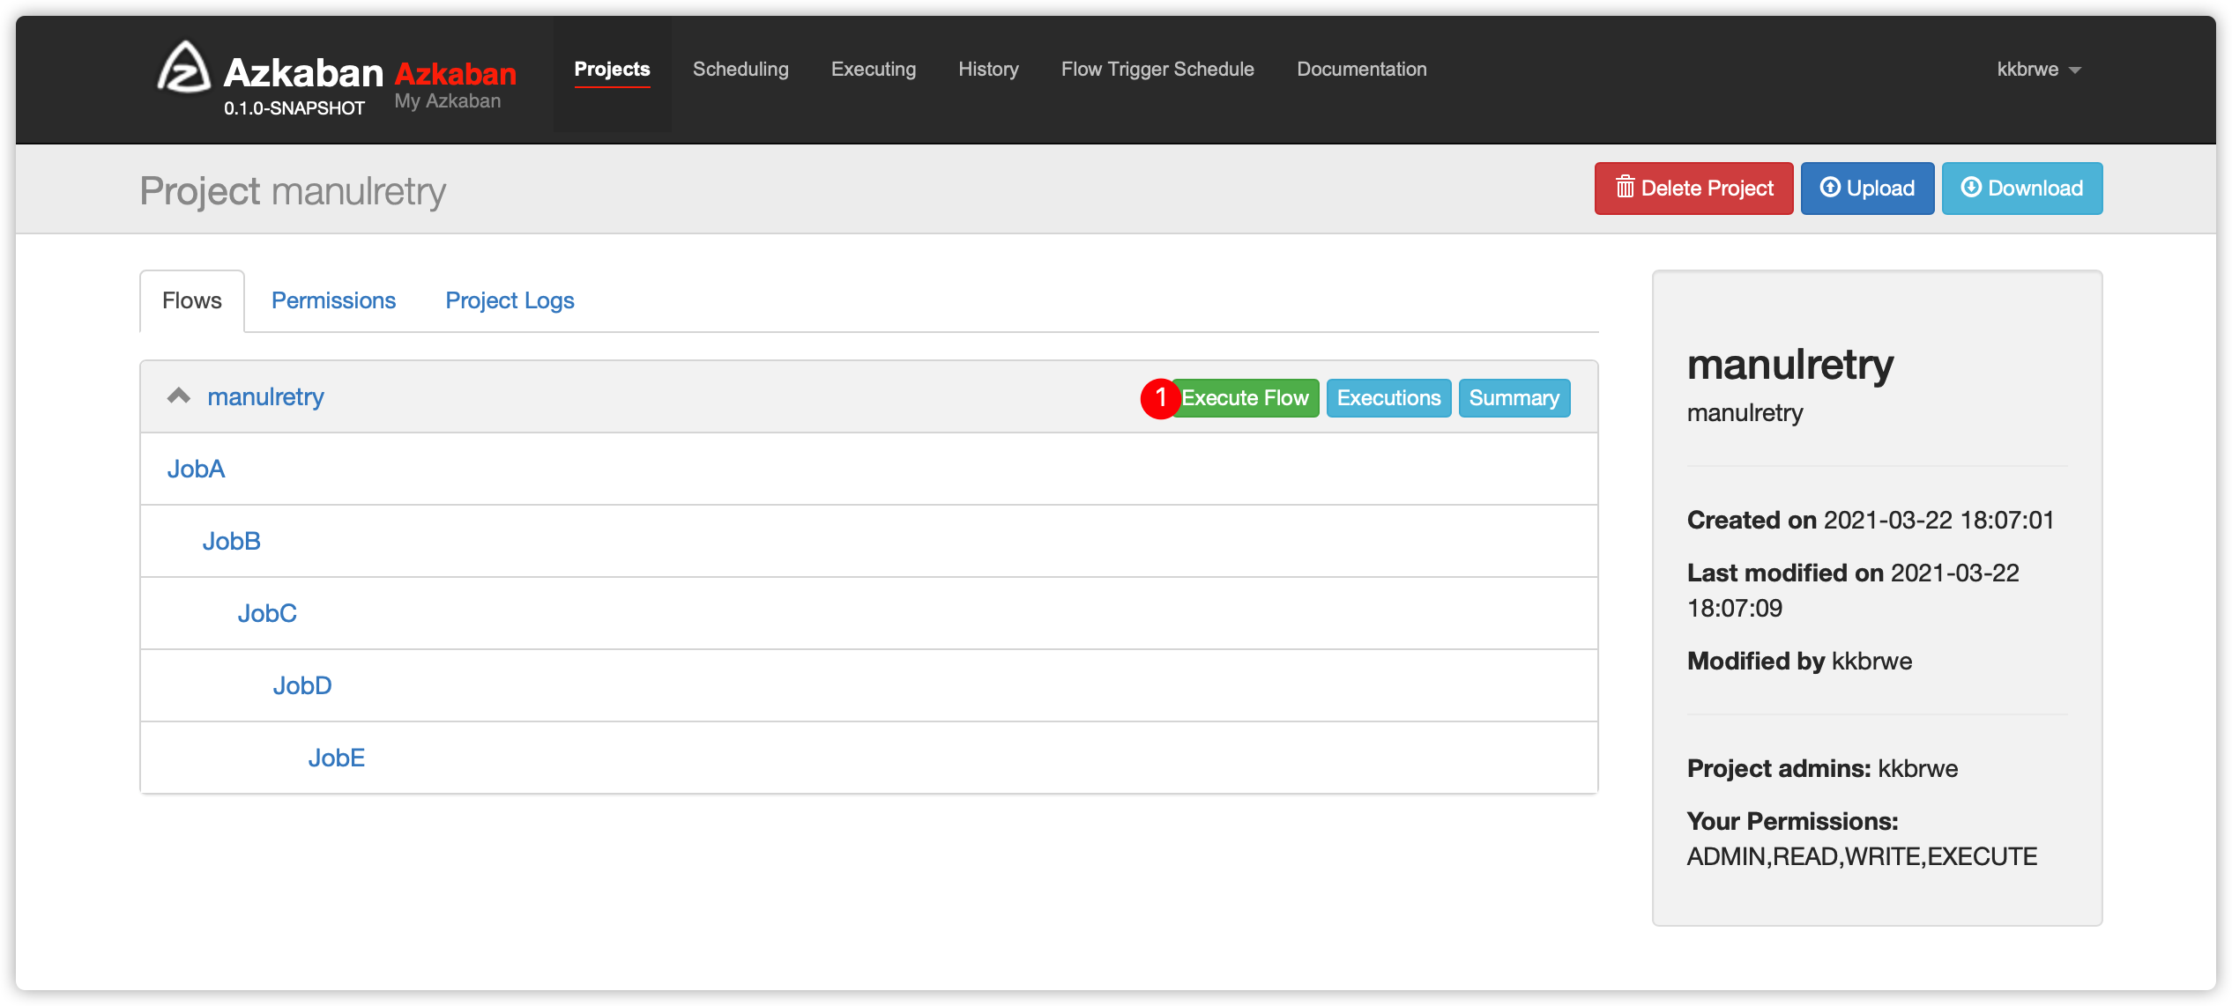
Task: Click the manulretry sidebar title
Action: click(1789, 365)
